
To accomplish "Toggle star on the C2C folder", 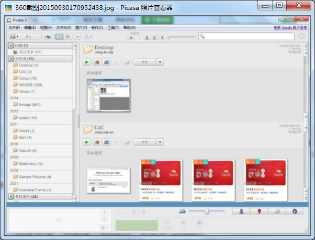I will pos(116,142).
